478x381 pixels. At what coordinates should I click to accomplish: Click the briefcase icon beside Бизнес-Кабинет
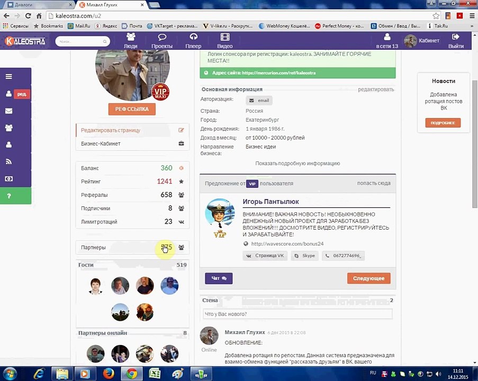[181, 143]
